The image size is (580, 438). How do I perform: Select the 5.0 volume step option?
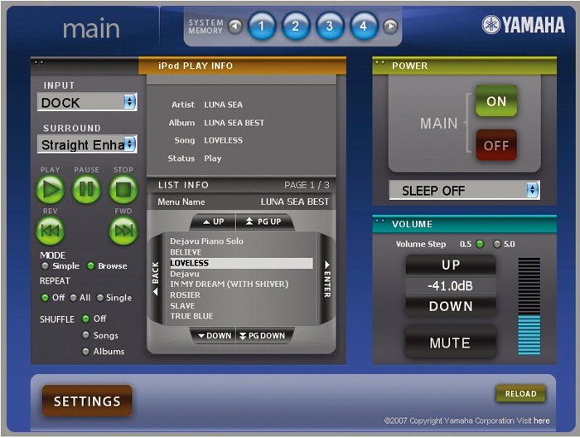click(497, 244)
